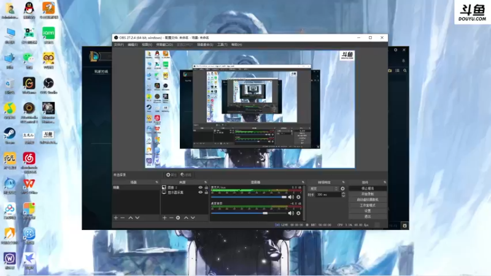The height and width of the screenshot is (276, 491).
Task: Open the WeChat desktop shortcut
Action: [x=29, y=60]
